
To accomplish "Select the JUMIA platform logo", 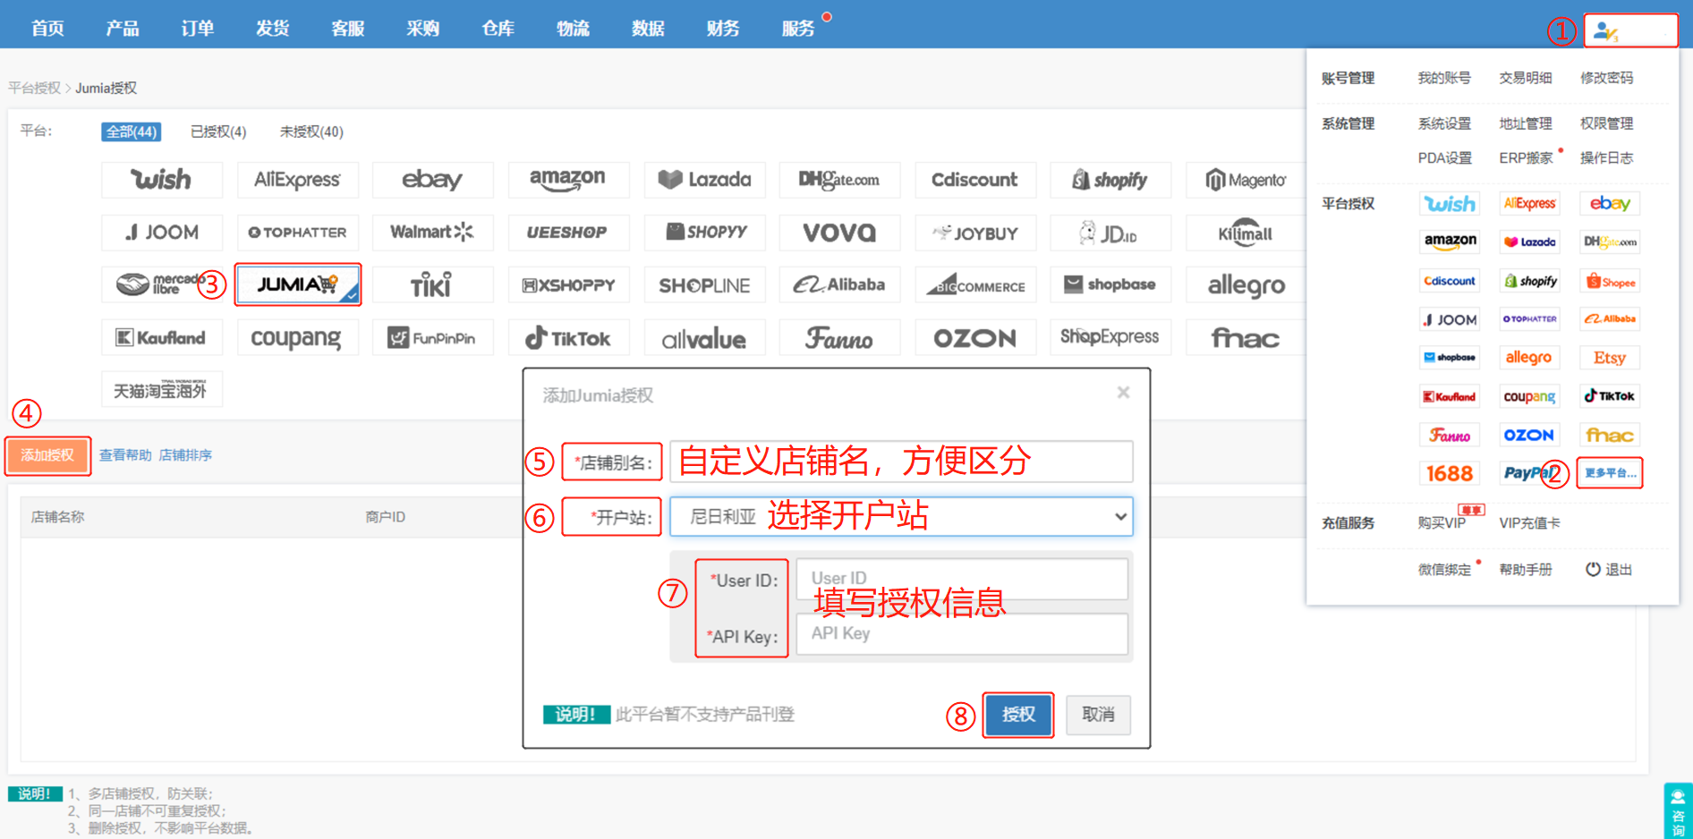I will click(x=298, y=284).
